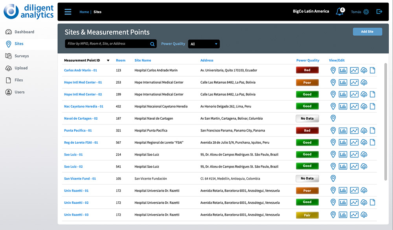Sort by Power Quality column header
393x230 pixels.
(x=308, y=60)
